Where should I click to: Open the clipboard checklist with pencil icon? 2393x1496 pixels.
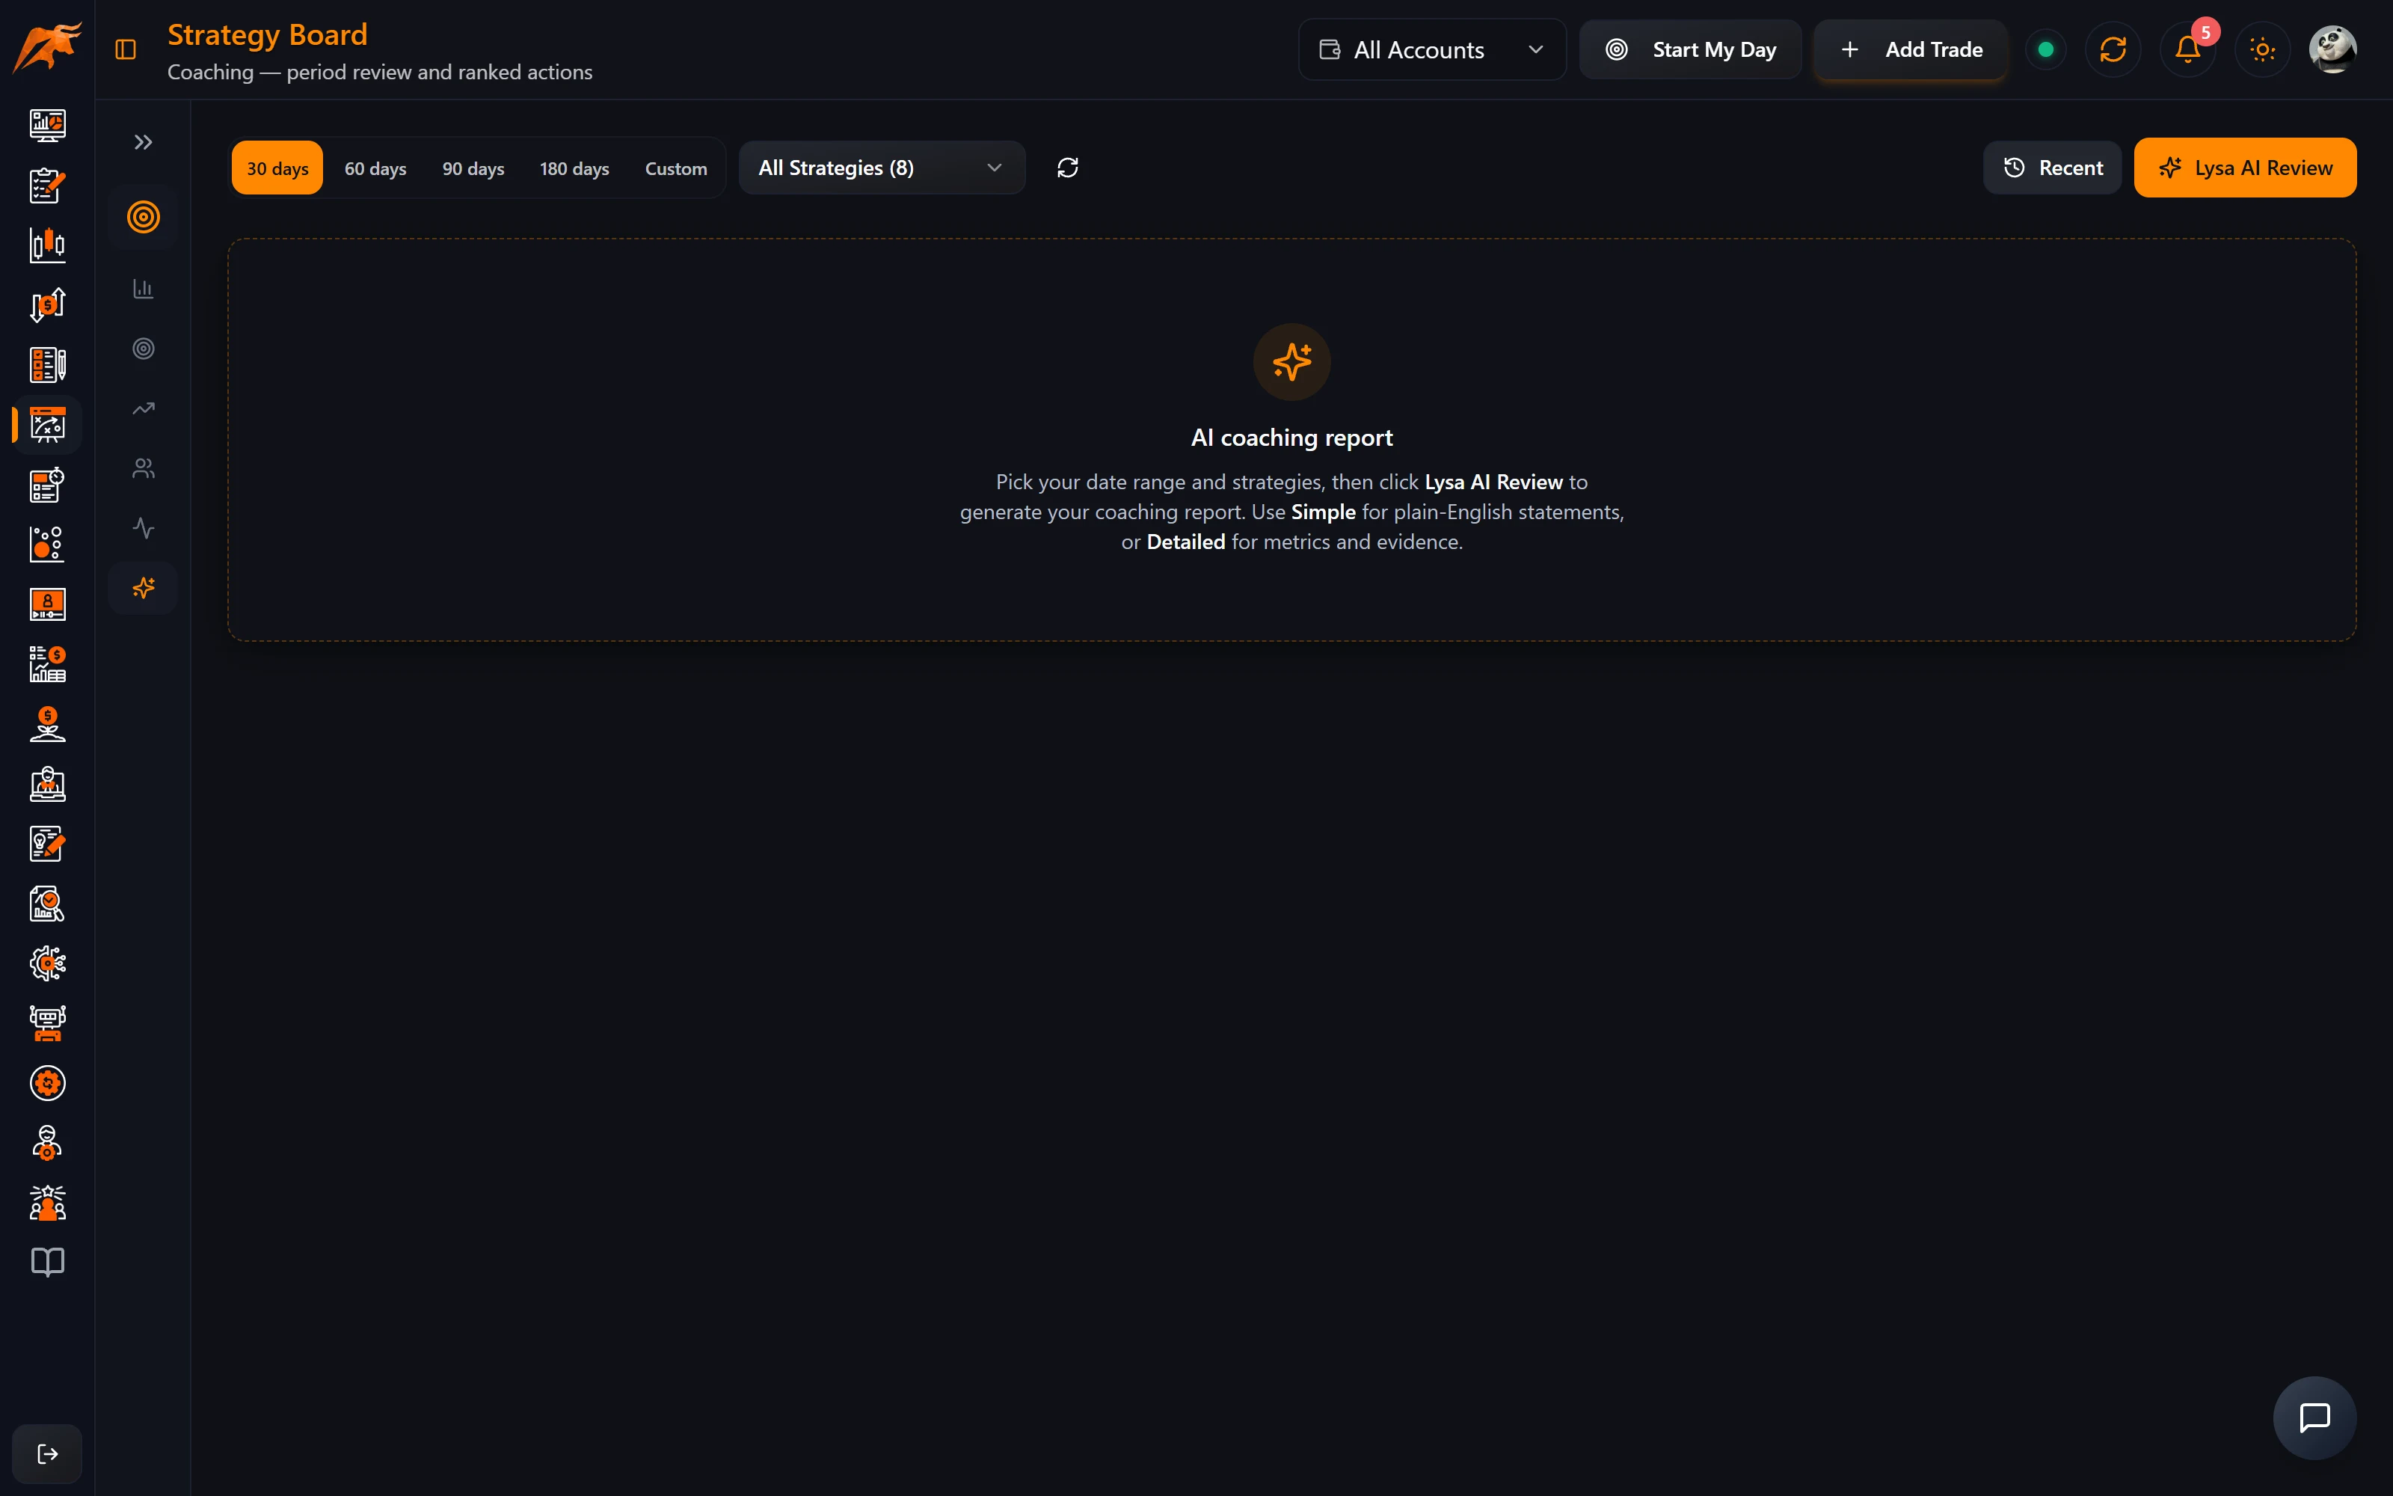coord(47,185)
